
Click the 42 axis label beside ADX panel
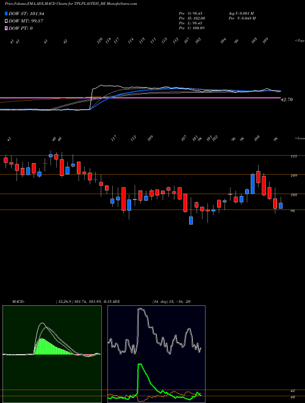[292, 391]
